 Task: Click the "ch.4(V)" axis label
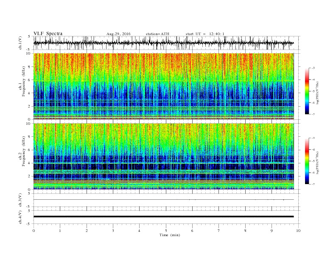pos(20,217)
